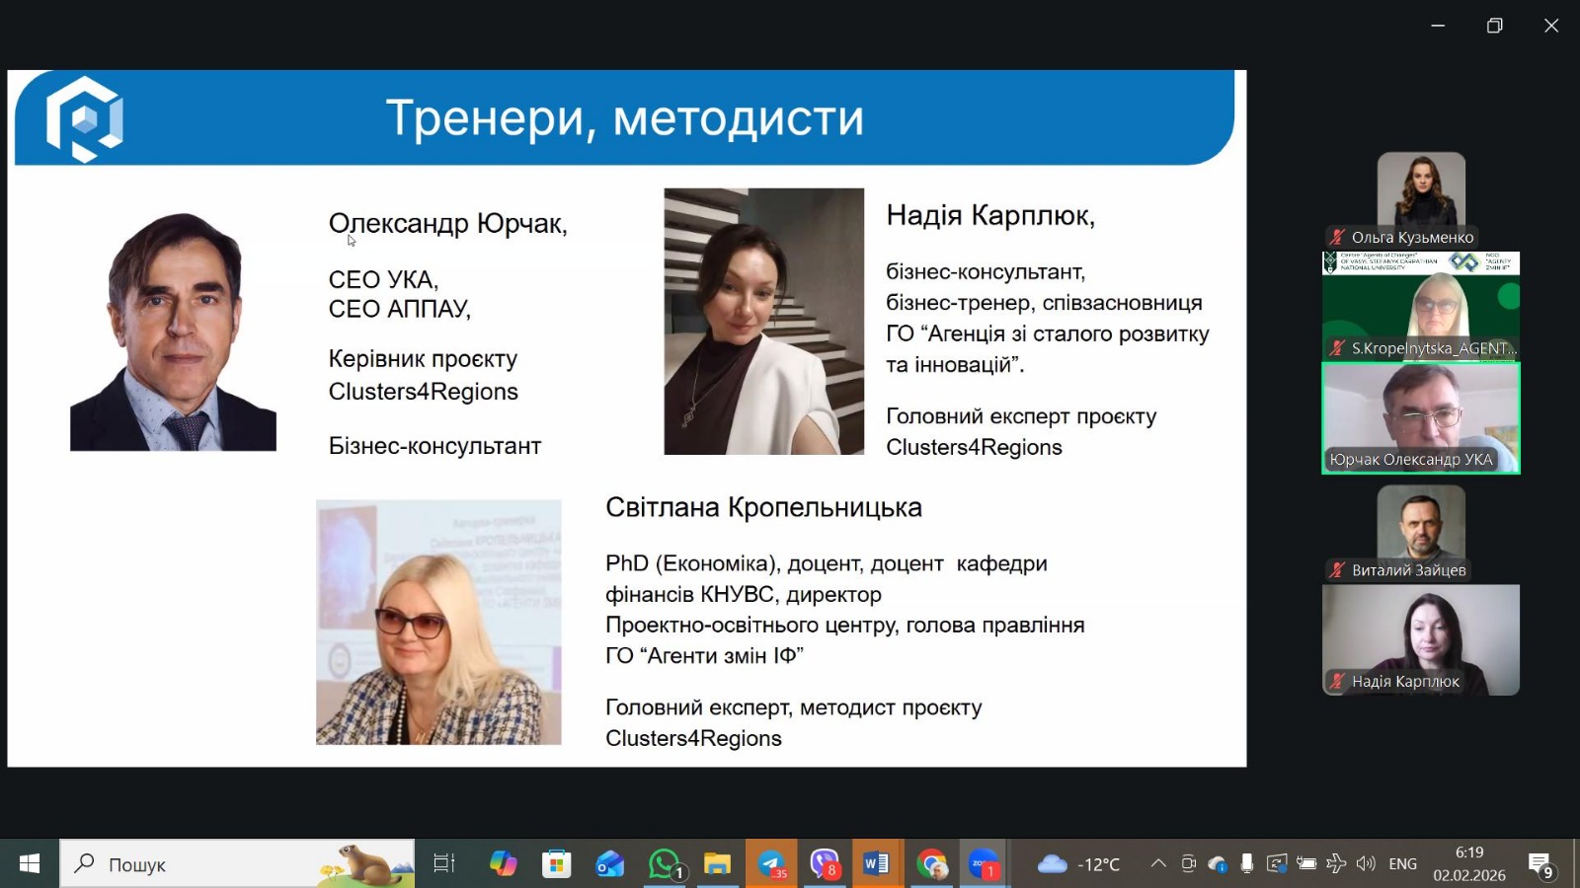
Task: Open the notification center icon
Action: click(1541, 865)
